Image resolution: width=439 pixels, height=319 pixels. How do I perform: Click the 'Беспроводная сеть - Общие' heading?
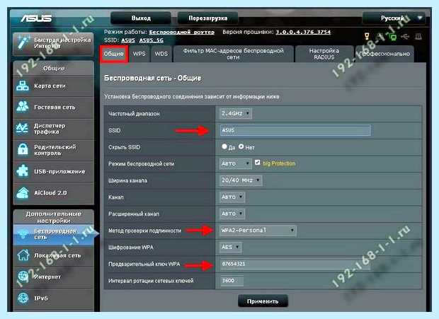[152, 78]
